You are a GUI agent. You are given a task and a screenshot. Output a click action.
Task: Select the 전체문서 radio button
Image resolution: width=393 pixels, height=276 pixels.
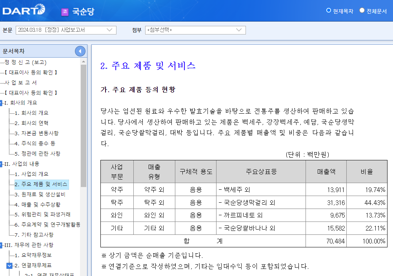pyautogui.click(x=361, y=11)
